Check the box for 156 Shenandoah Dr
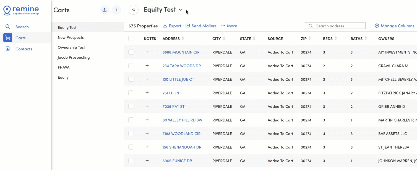 point(131,147)
